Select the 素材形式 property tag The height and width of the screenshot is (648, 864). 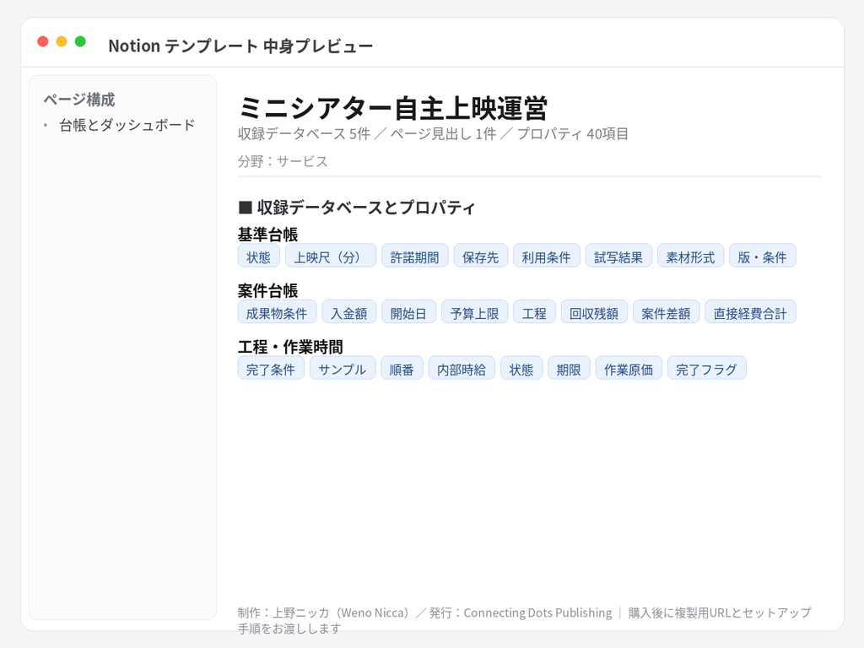click(x=690, y=256)
